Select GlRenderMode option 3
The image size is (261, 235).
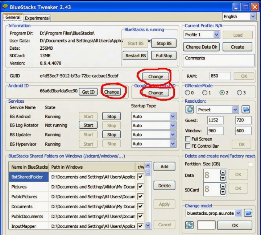pos(239,93)
